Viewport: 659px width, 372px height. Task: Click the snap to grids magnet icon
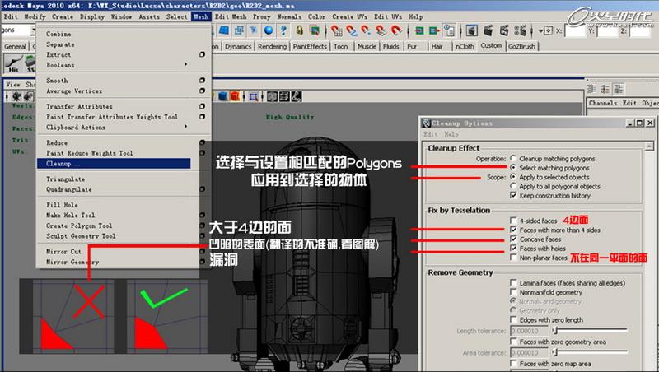(x=336, y=30)
